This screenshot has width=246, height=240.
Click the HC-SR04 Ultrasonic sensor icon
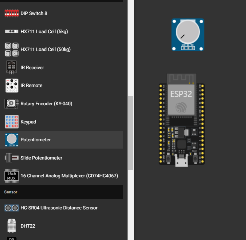(x=12, y=208)
